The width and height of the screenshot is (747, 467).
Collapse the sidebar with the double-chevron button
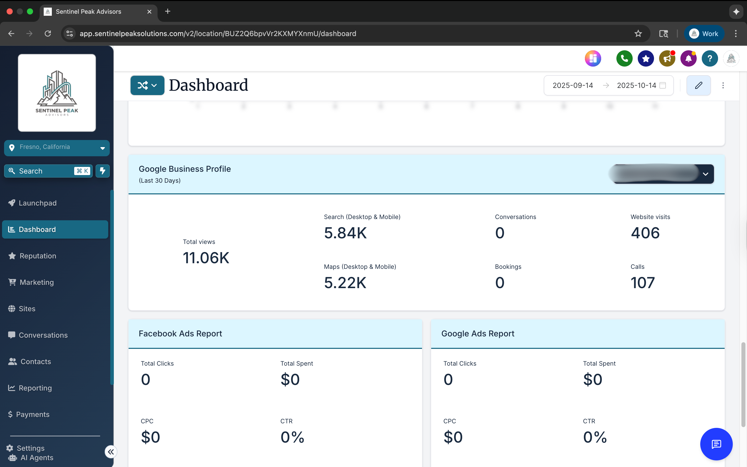click(111, 452)
